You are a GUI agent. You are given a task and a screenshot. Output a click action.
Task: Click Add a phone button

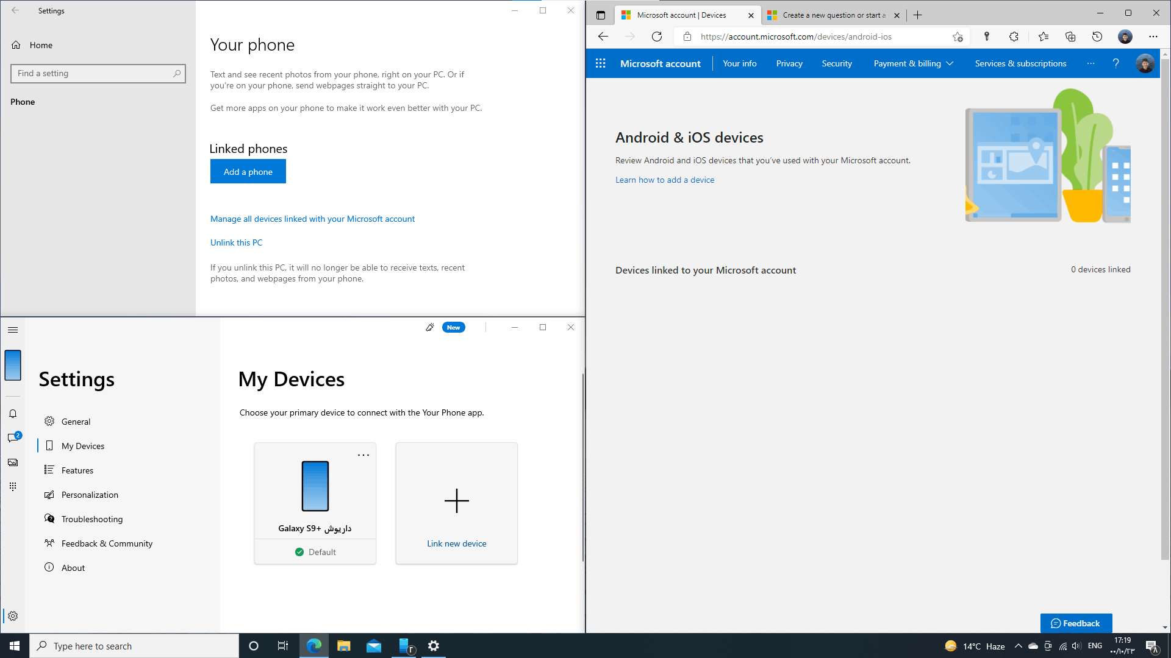248,172
